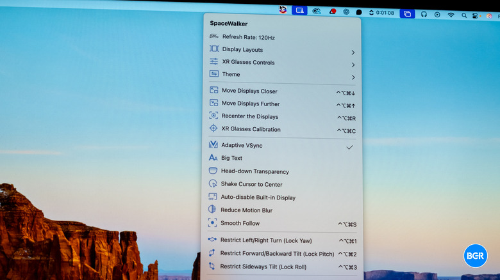Expand XR Glasses Controls submenu arrow
This screenshot has width=500, height=280.
click(x=353, y=65)
